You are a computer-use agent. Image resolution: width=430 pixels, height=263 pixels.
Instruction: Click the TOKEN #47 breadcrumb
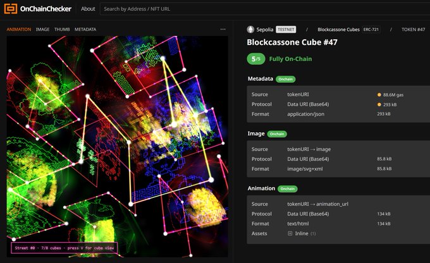tap(414, 29)
